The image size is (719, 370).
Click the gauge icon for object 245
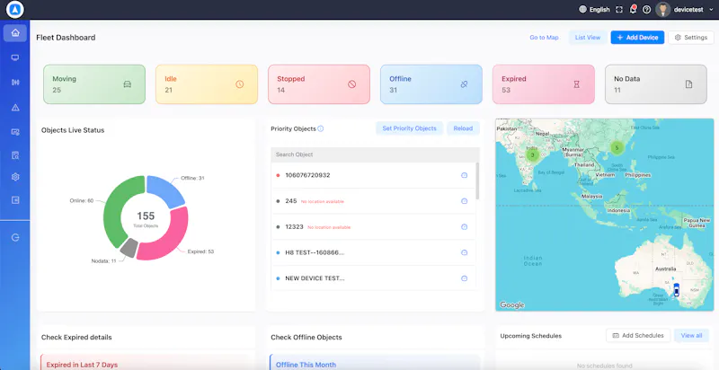click(x=464, y=201)
